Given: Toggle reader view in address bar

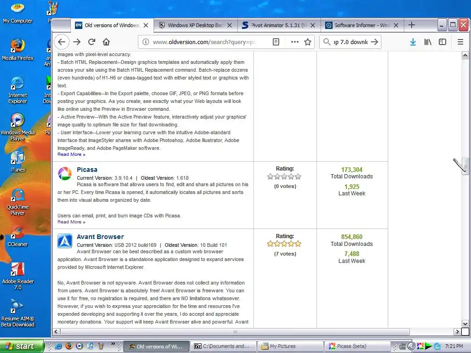Looking at the screenshot, I should (276, 42).
